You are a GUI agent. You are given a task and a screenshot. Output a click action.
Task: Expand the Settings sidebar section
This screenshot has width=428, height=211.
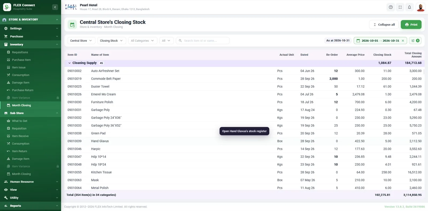coord(30,28)
